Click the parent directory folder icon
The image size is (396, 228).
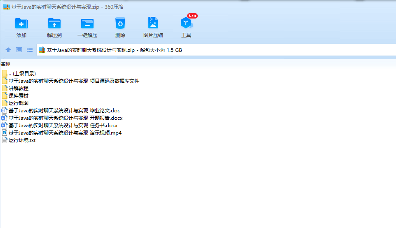click(x=5, y=73)
